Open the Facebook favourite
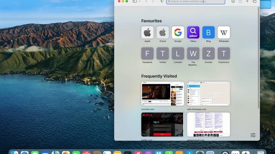This screenshot has height=154, width=275. pyautogui.click(x=147, y=53)
